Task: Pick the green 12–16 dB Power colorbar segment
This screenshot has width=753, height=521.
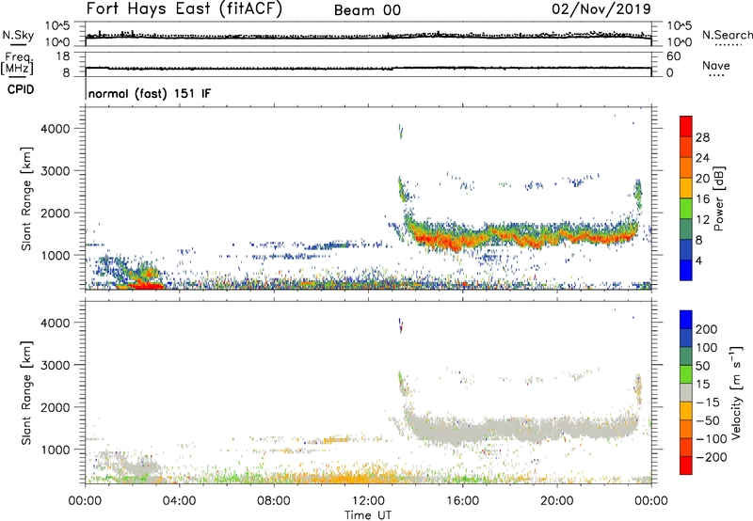Action: click(686, 209)
